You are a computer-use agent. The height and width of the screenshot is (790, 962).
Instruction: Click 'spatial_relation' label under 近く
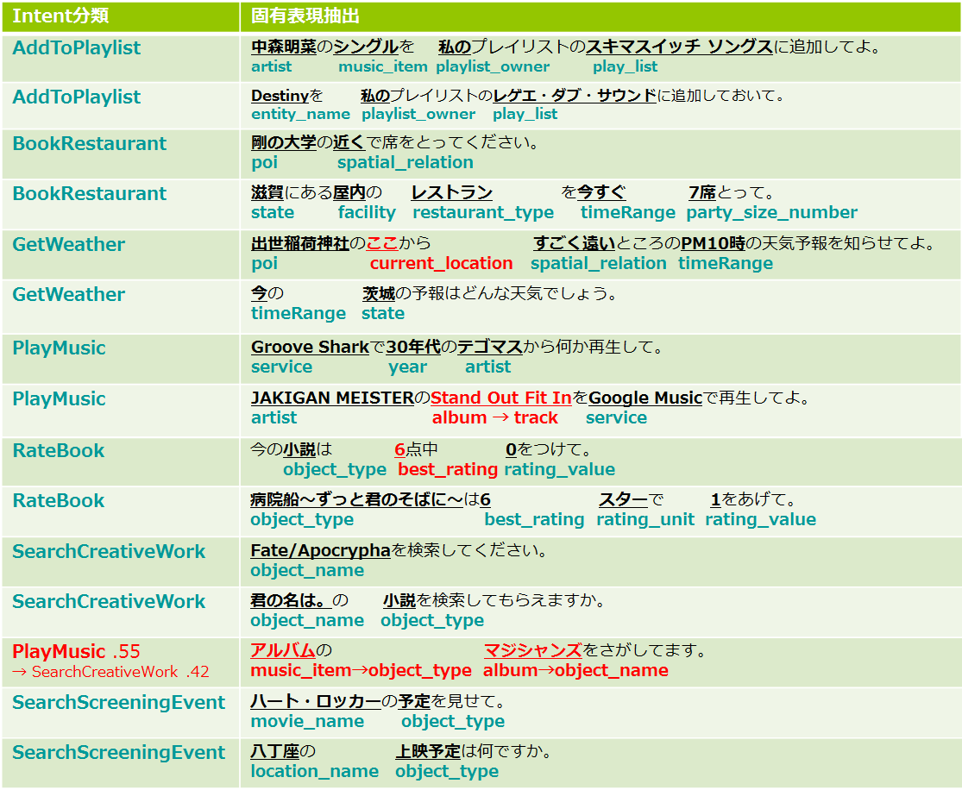[406, 162]
